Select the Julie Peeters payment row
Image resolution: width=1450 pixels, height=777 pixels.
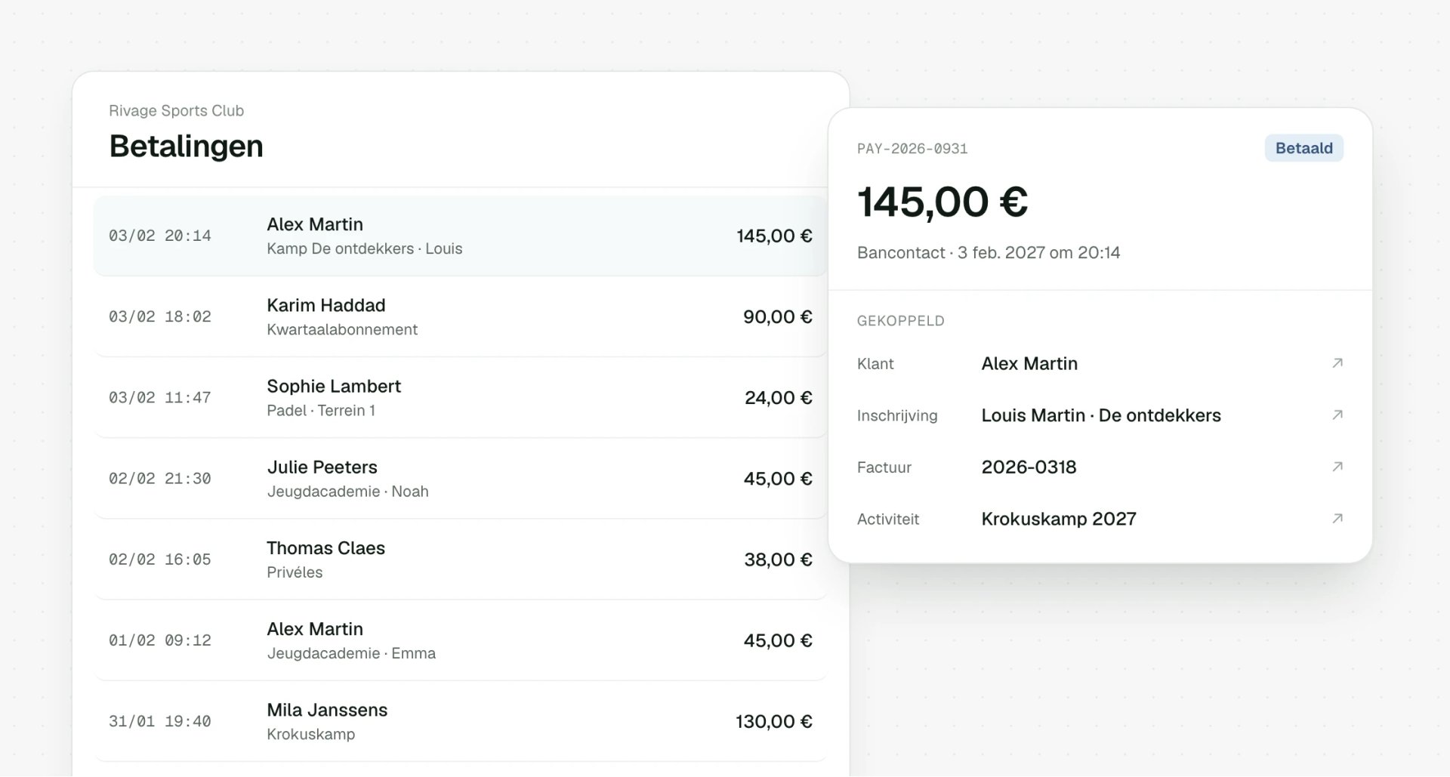click(460, 478)
